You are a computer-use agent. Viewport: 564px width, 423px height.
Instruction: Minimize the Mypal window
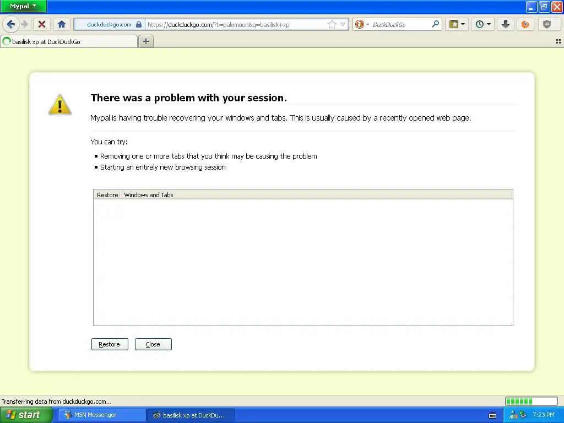click(x=532, y=7)
